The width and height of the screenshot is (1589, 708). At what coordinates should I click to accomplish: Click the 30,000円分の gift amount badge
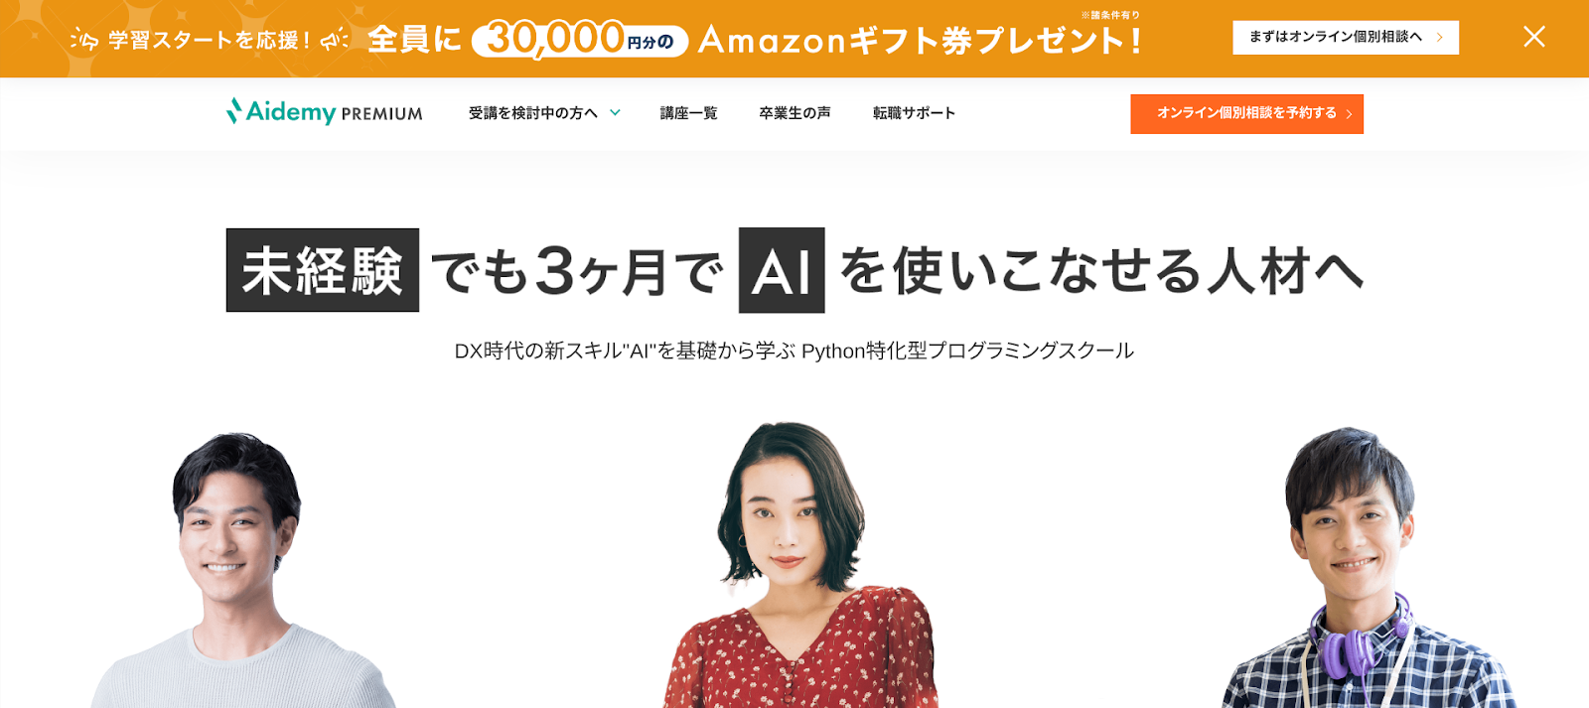pos(580,40)
